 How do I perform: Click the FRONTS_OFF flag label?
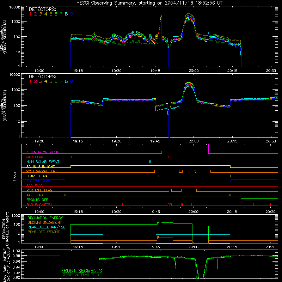[x=37, y=200]
